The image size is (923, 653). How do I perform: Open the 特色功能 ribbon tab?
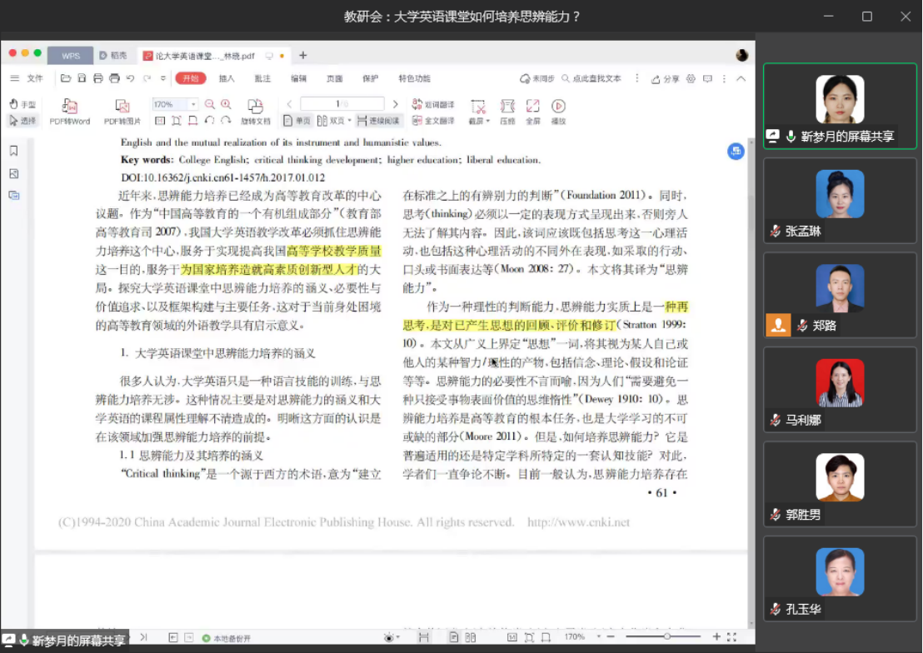414,78
